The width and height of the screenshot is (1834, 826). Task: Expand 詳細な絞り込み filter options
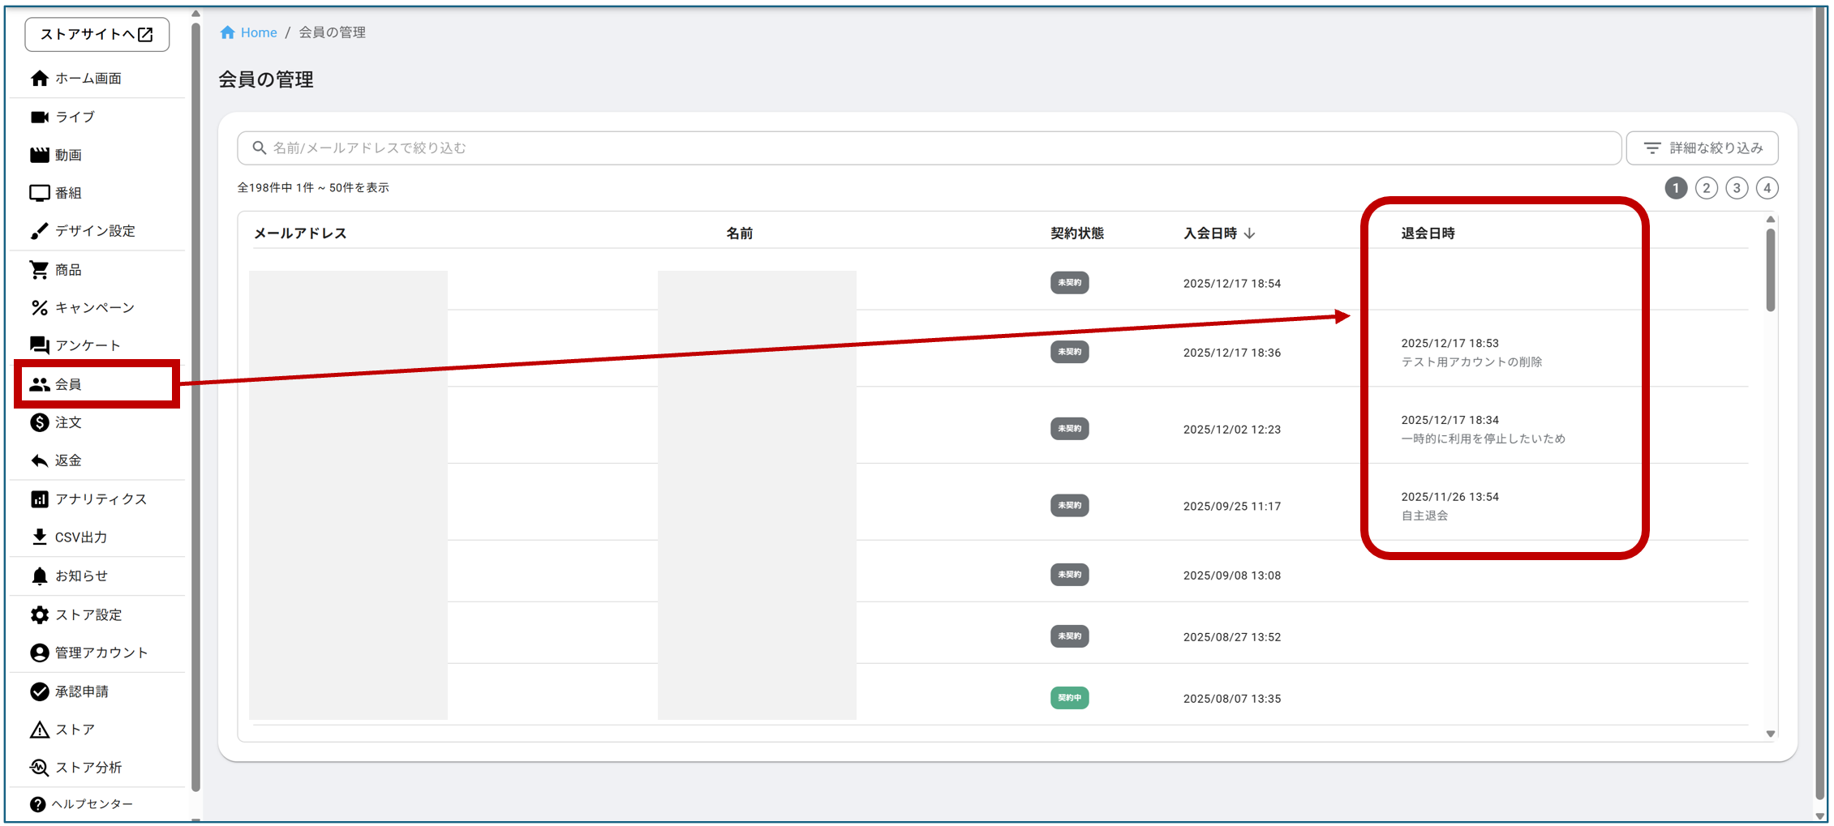(1702, 148)
